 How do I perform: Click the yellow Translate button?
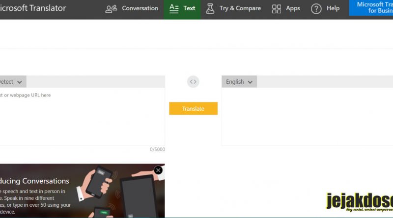pyautogui.click(x=193, y=108)
